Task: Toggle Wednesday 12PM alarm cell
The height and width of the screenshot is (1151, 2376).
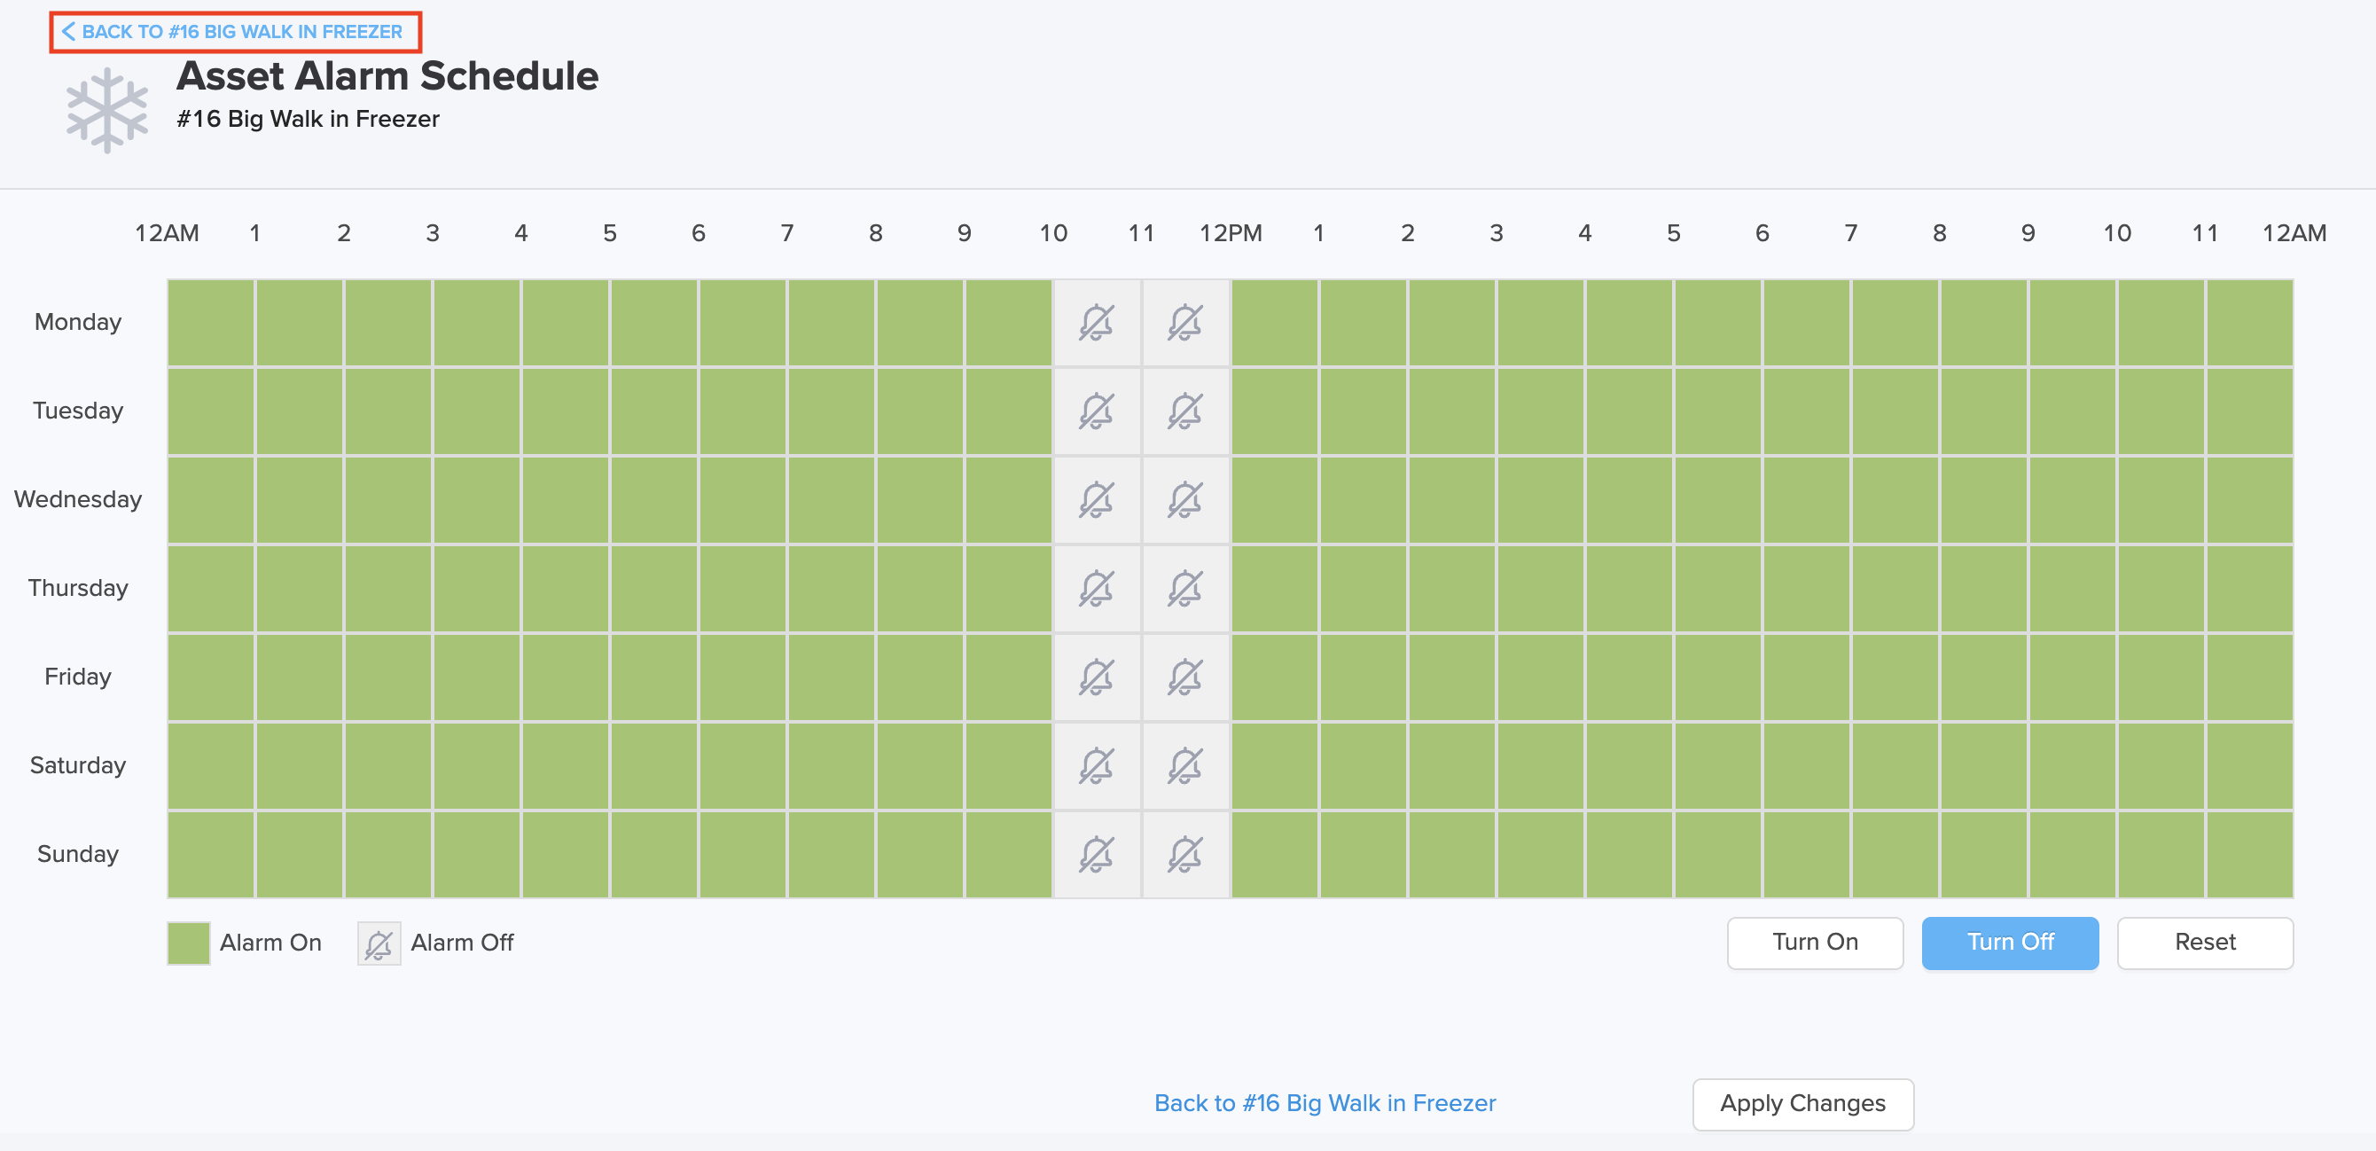Action: (x=1275, y=500)
